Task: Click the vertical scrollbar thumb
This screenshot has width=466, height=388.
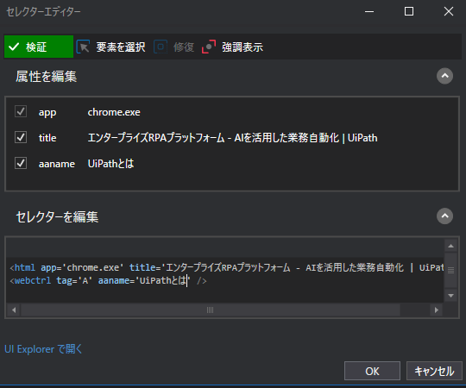Action: click(450, 270)
